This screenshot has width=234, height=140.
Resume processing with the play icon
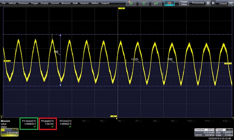point(213,3)
